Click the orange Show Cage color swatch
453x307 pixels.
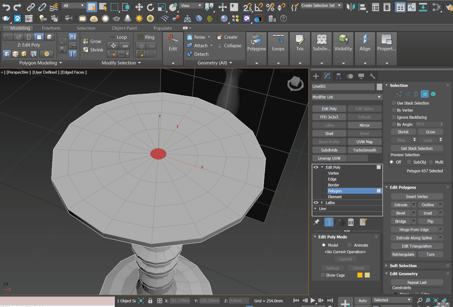[360, 275]
